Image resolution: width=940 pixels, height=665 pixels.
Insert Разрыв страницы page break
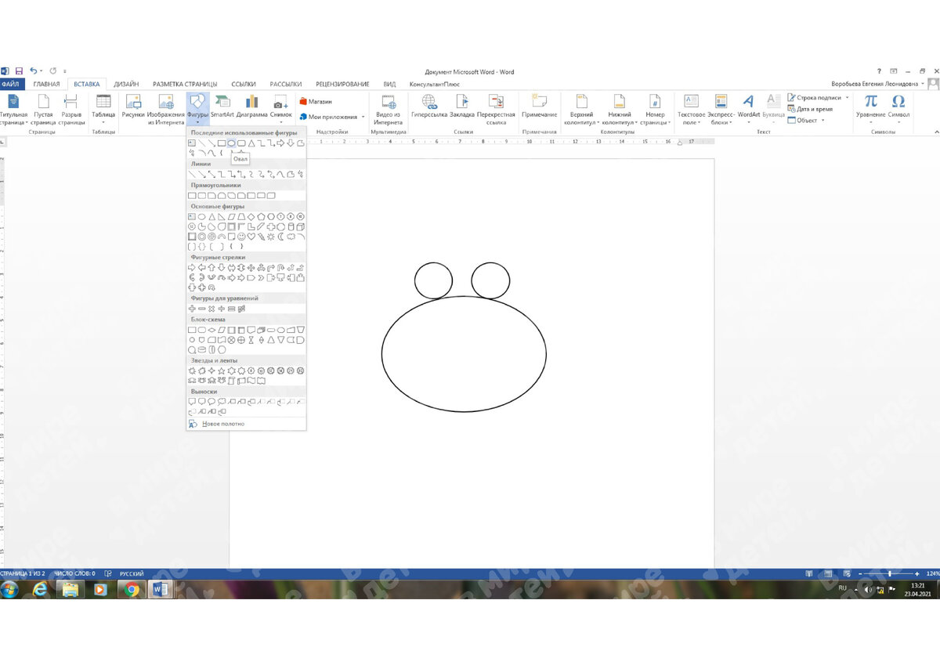tap(71, 109)
